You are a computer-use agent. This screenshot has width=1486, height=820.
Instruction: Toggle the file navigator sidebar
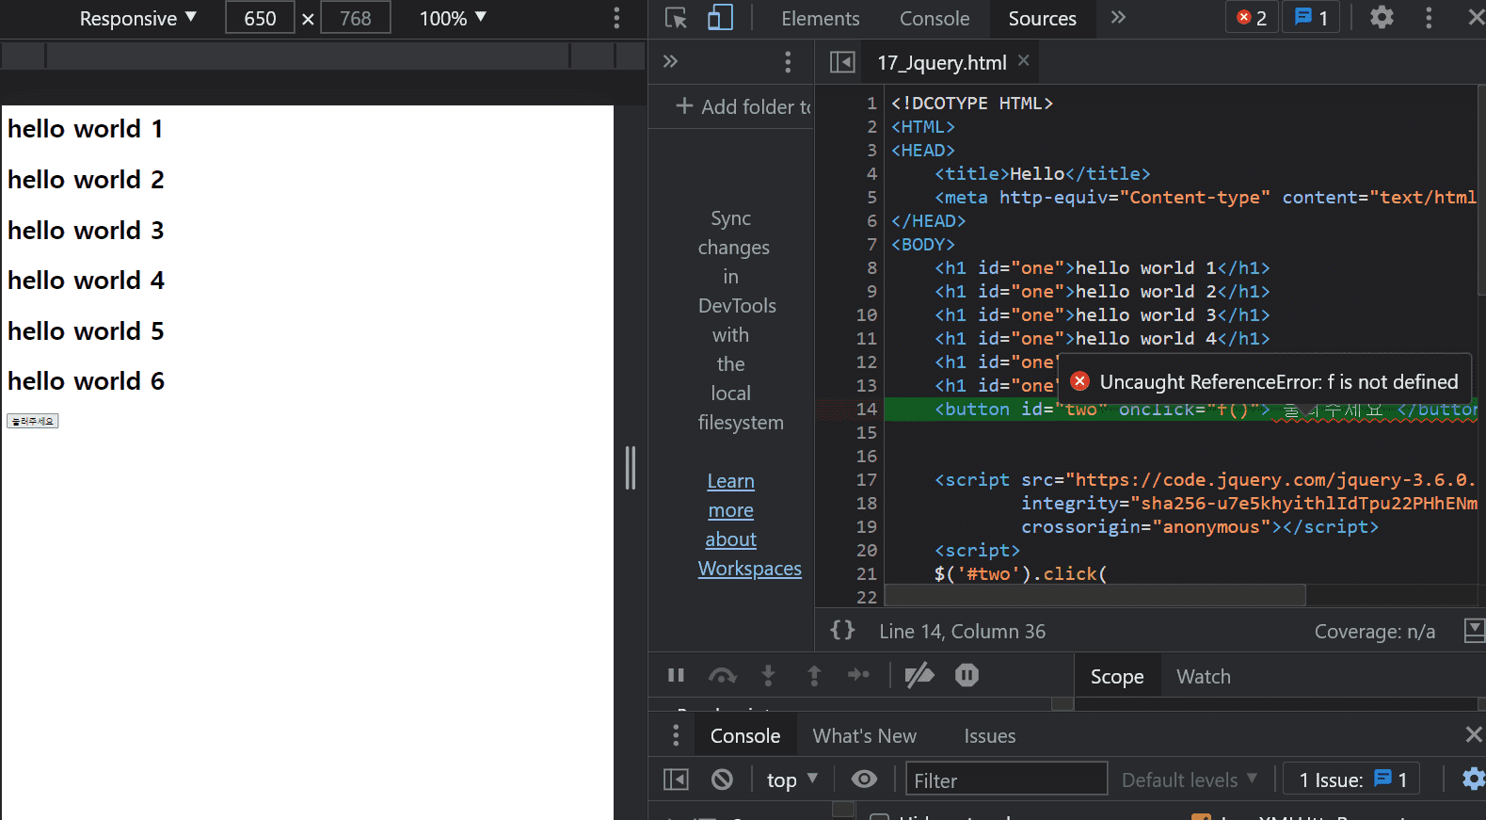click(842, 62)
